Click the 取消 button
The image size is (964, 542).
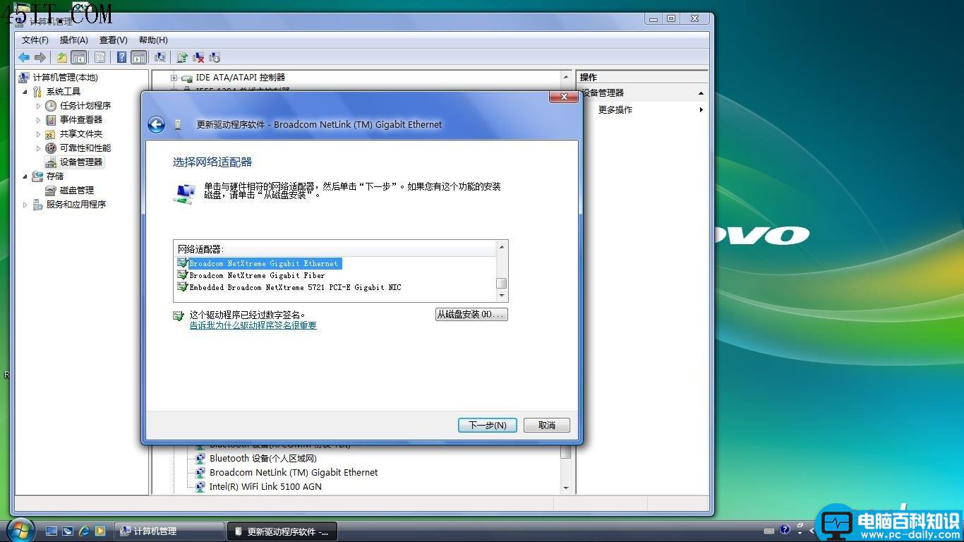pos(547,425)
